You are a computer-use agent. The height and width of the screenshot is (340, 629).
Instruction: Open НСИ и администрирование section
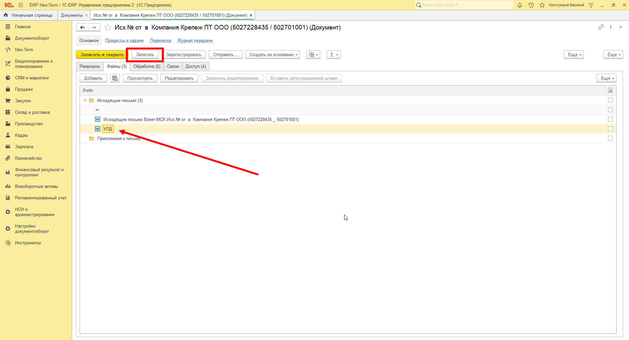[x=35, y=212]
